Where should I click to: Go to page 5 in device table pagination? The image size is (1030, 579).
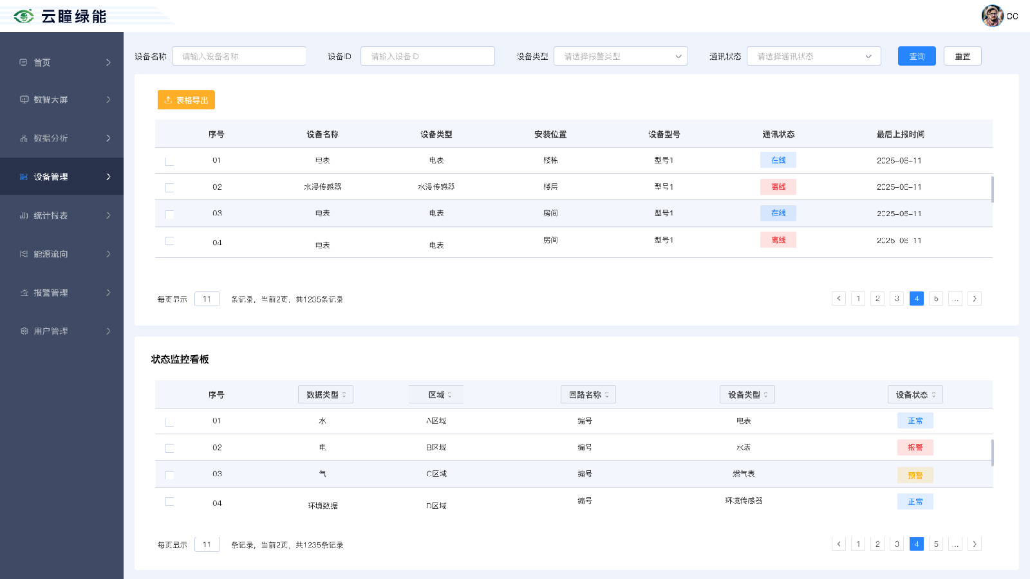coord(936,299)
